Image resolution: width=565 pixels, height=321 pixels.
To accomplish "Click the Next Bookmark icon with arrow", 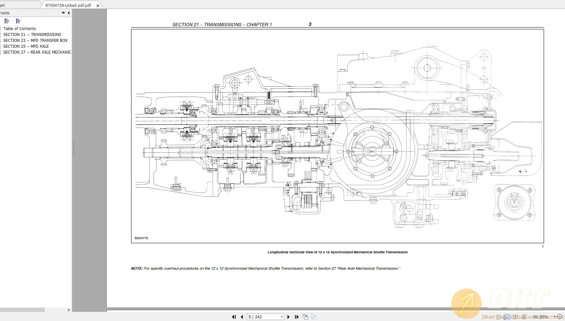I will tap(17, 21).
